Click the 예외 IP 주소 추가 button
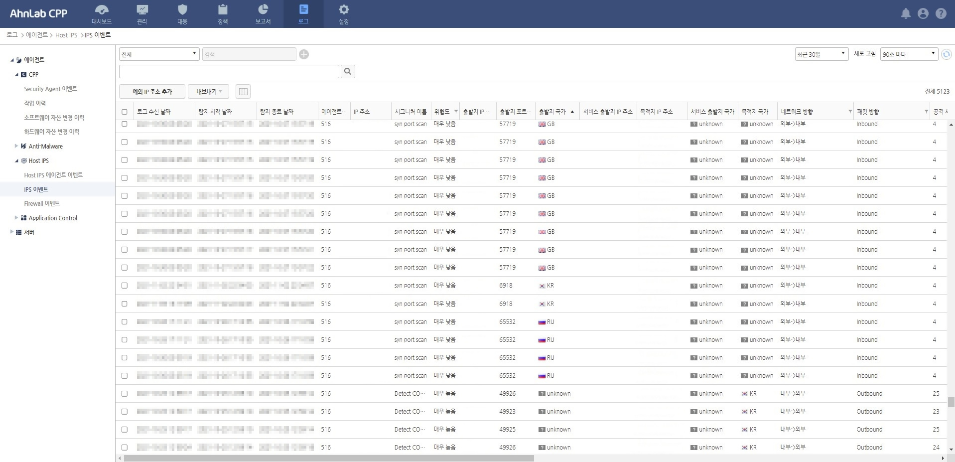Viewport: 955px width, 462px height. pos(152,92)
